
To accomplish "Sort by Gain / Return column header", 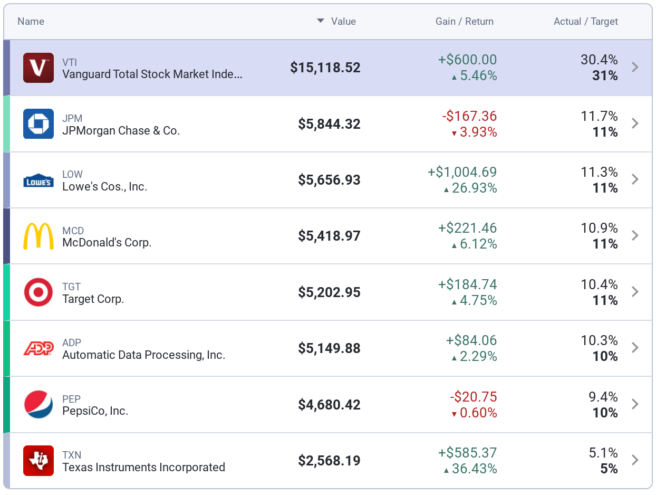I will (464, 22).
